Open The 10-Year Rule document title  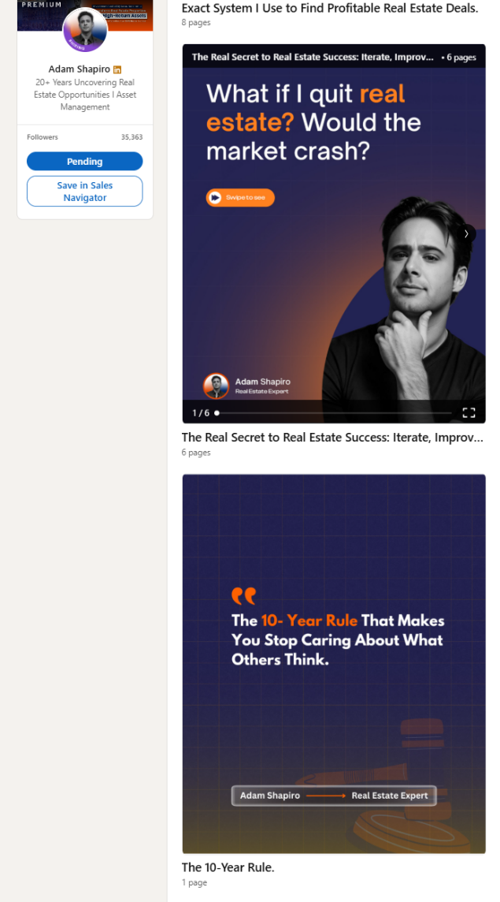228,867
